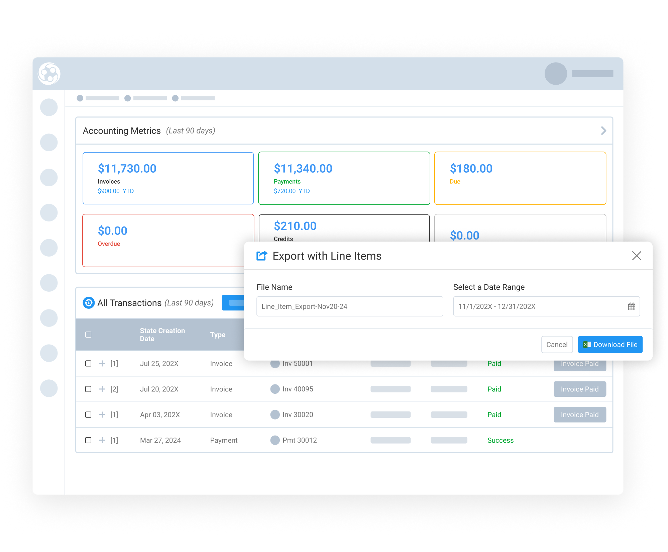The image size is (668, 552).
Task: Expand line items for Inv 30020
Action: [102, 415]
